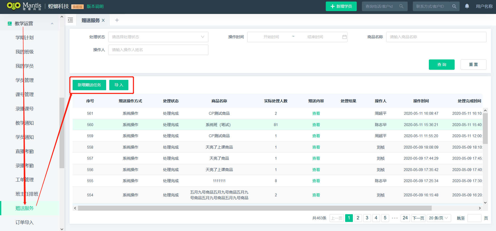Click the 教学运营 book icon
The width and height of the screenshot is (496, 231).
(x=10, y=24)
